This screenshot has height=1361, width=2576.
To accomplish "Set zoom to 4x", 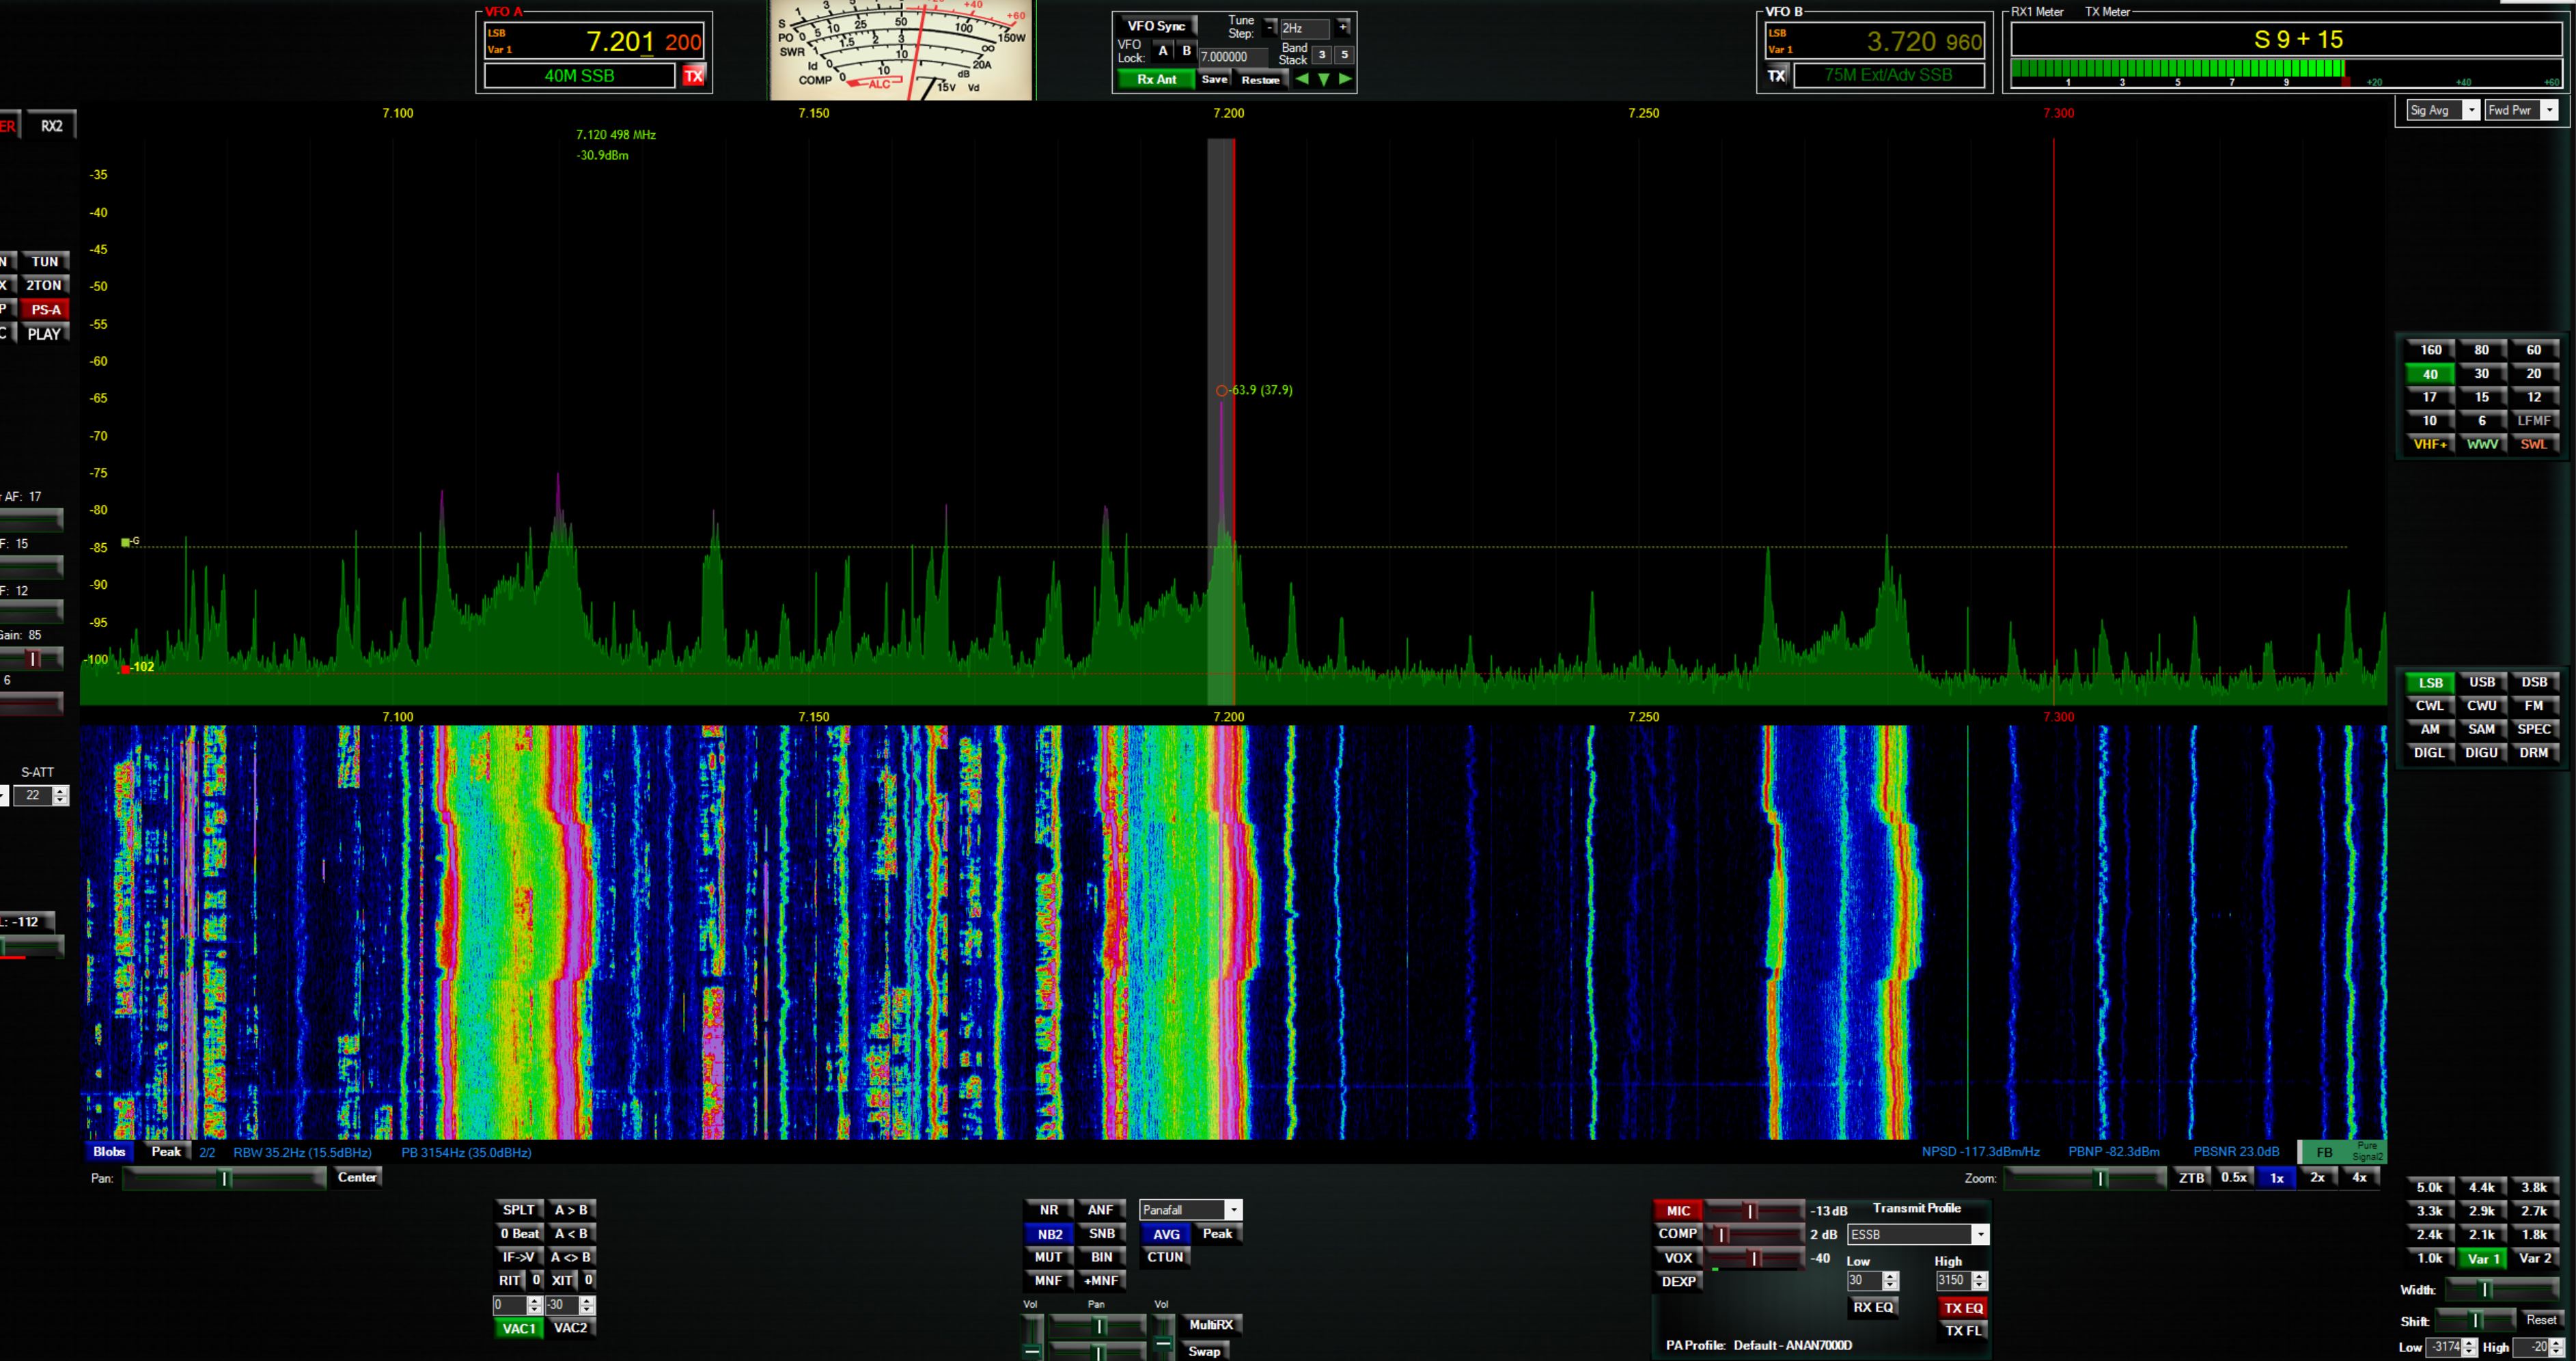I will 2360,1178.
